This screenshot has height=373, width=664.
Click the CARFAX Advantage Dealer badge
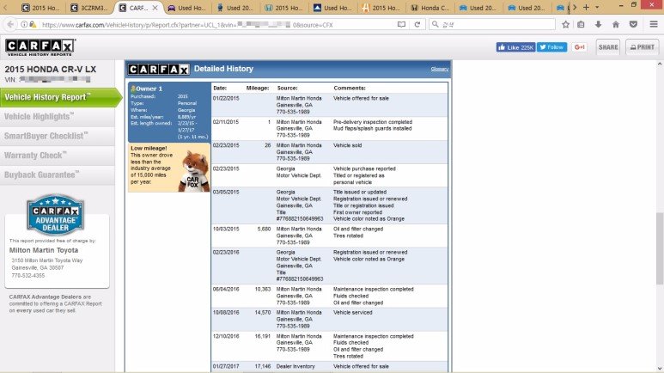pos(55,215)
